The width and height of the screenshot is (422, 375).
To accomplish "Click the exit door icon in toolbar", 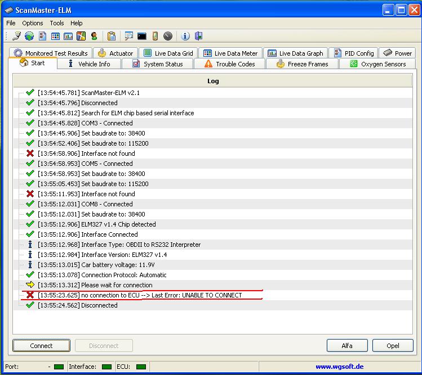I will coord(198,37).
